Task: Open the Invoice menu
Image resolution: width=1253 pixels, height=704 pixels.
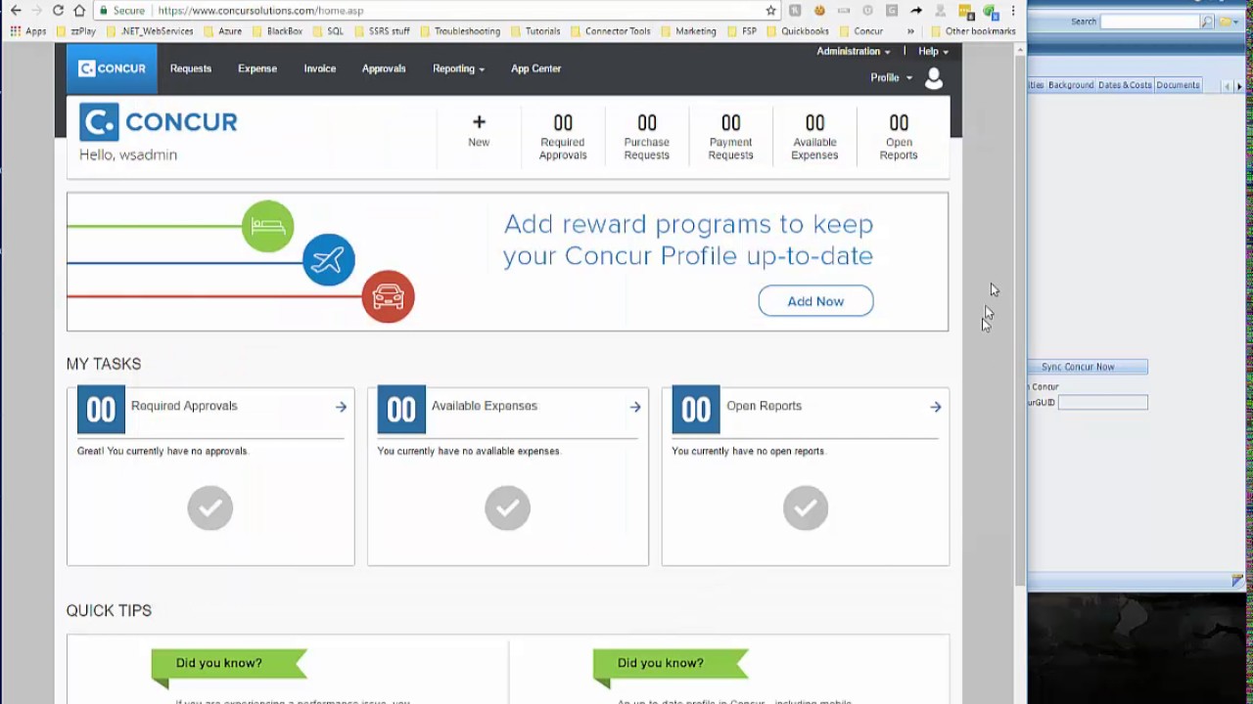Action: click(x=320, y=68)
